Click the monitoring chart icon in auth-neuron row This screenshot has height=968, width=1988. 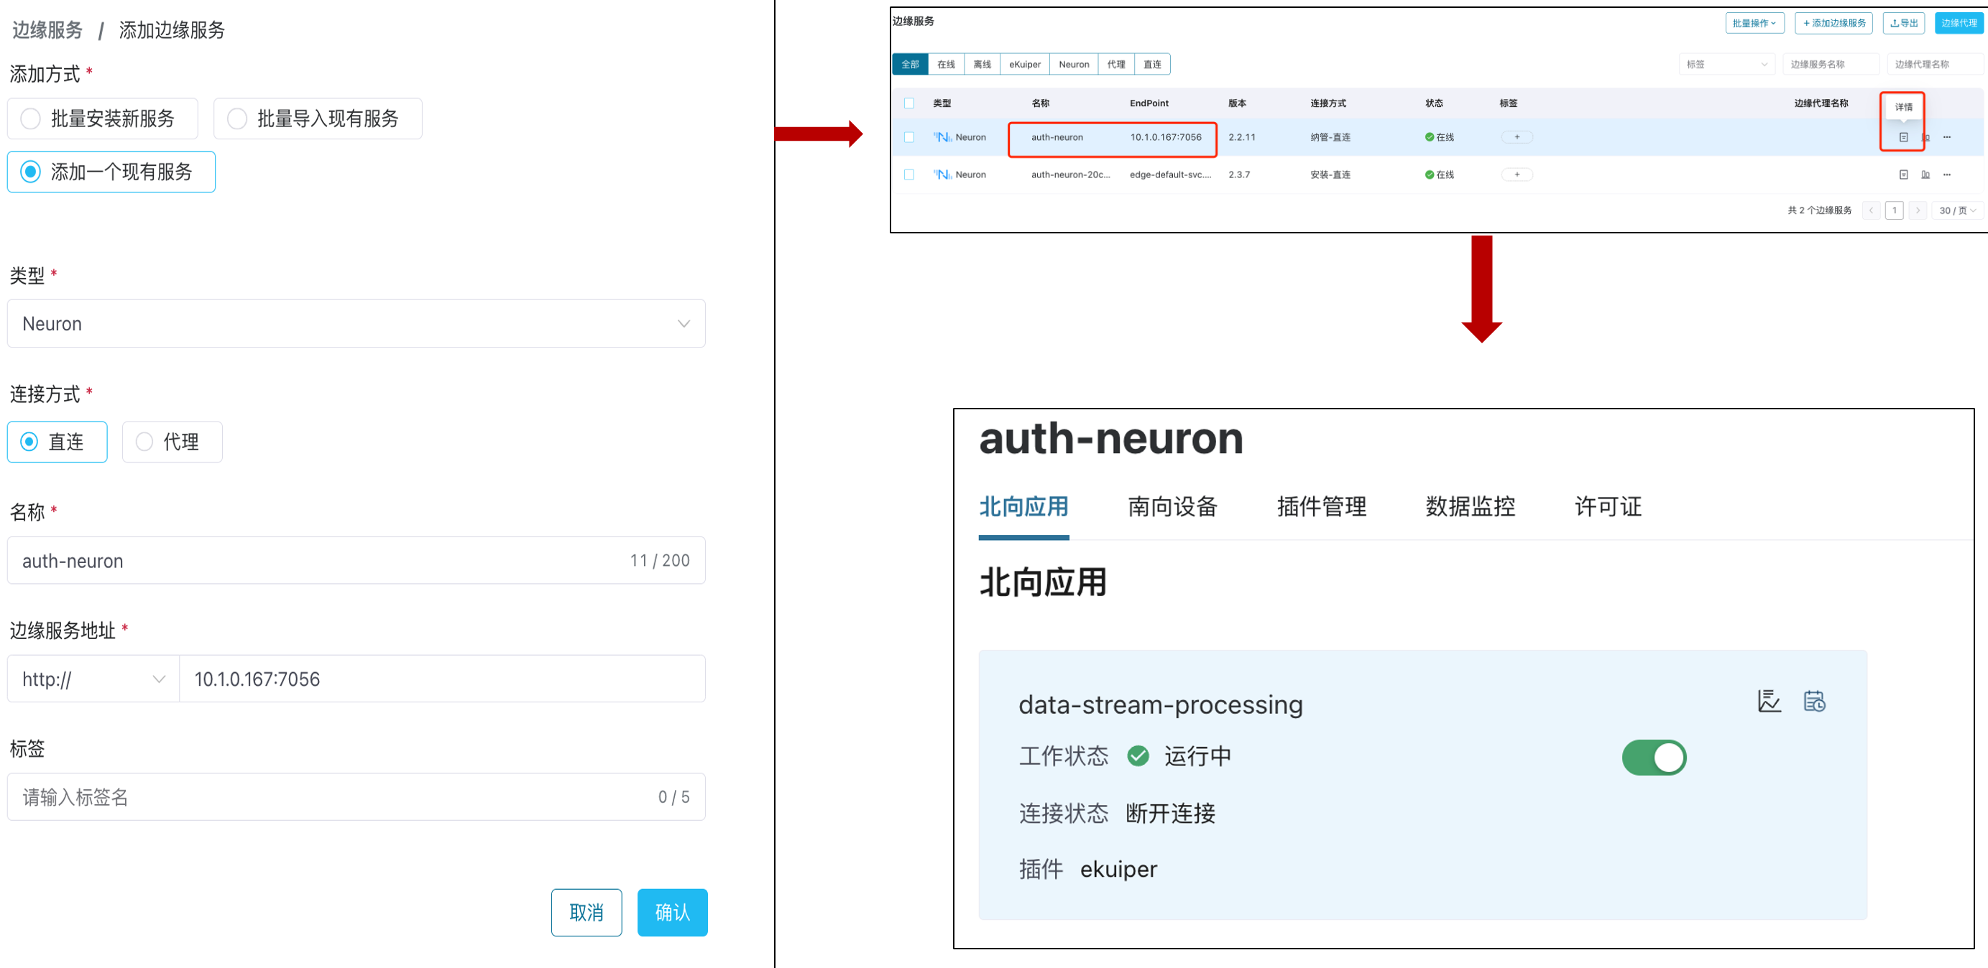click(x=1925, y=137)
